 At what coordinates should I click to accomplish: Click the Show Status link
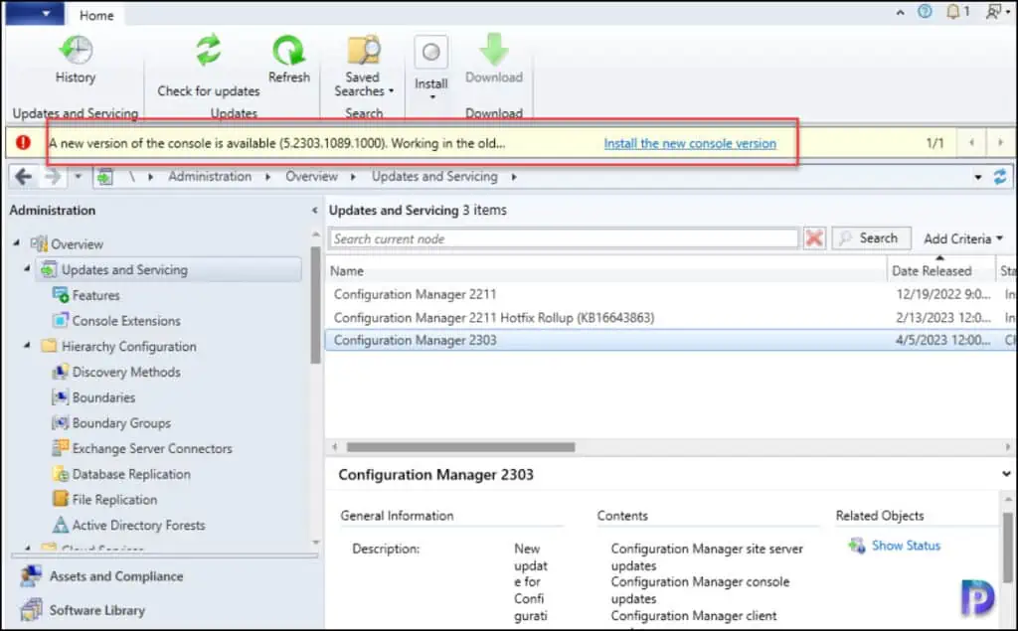tap(906, 546)
